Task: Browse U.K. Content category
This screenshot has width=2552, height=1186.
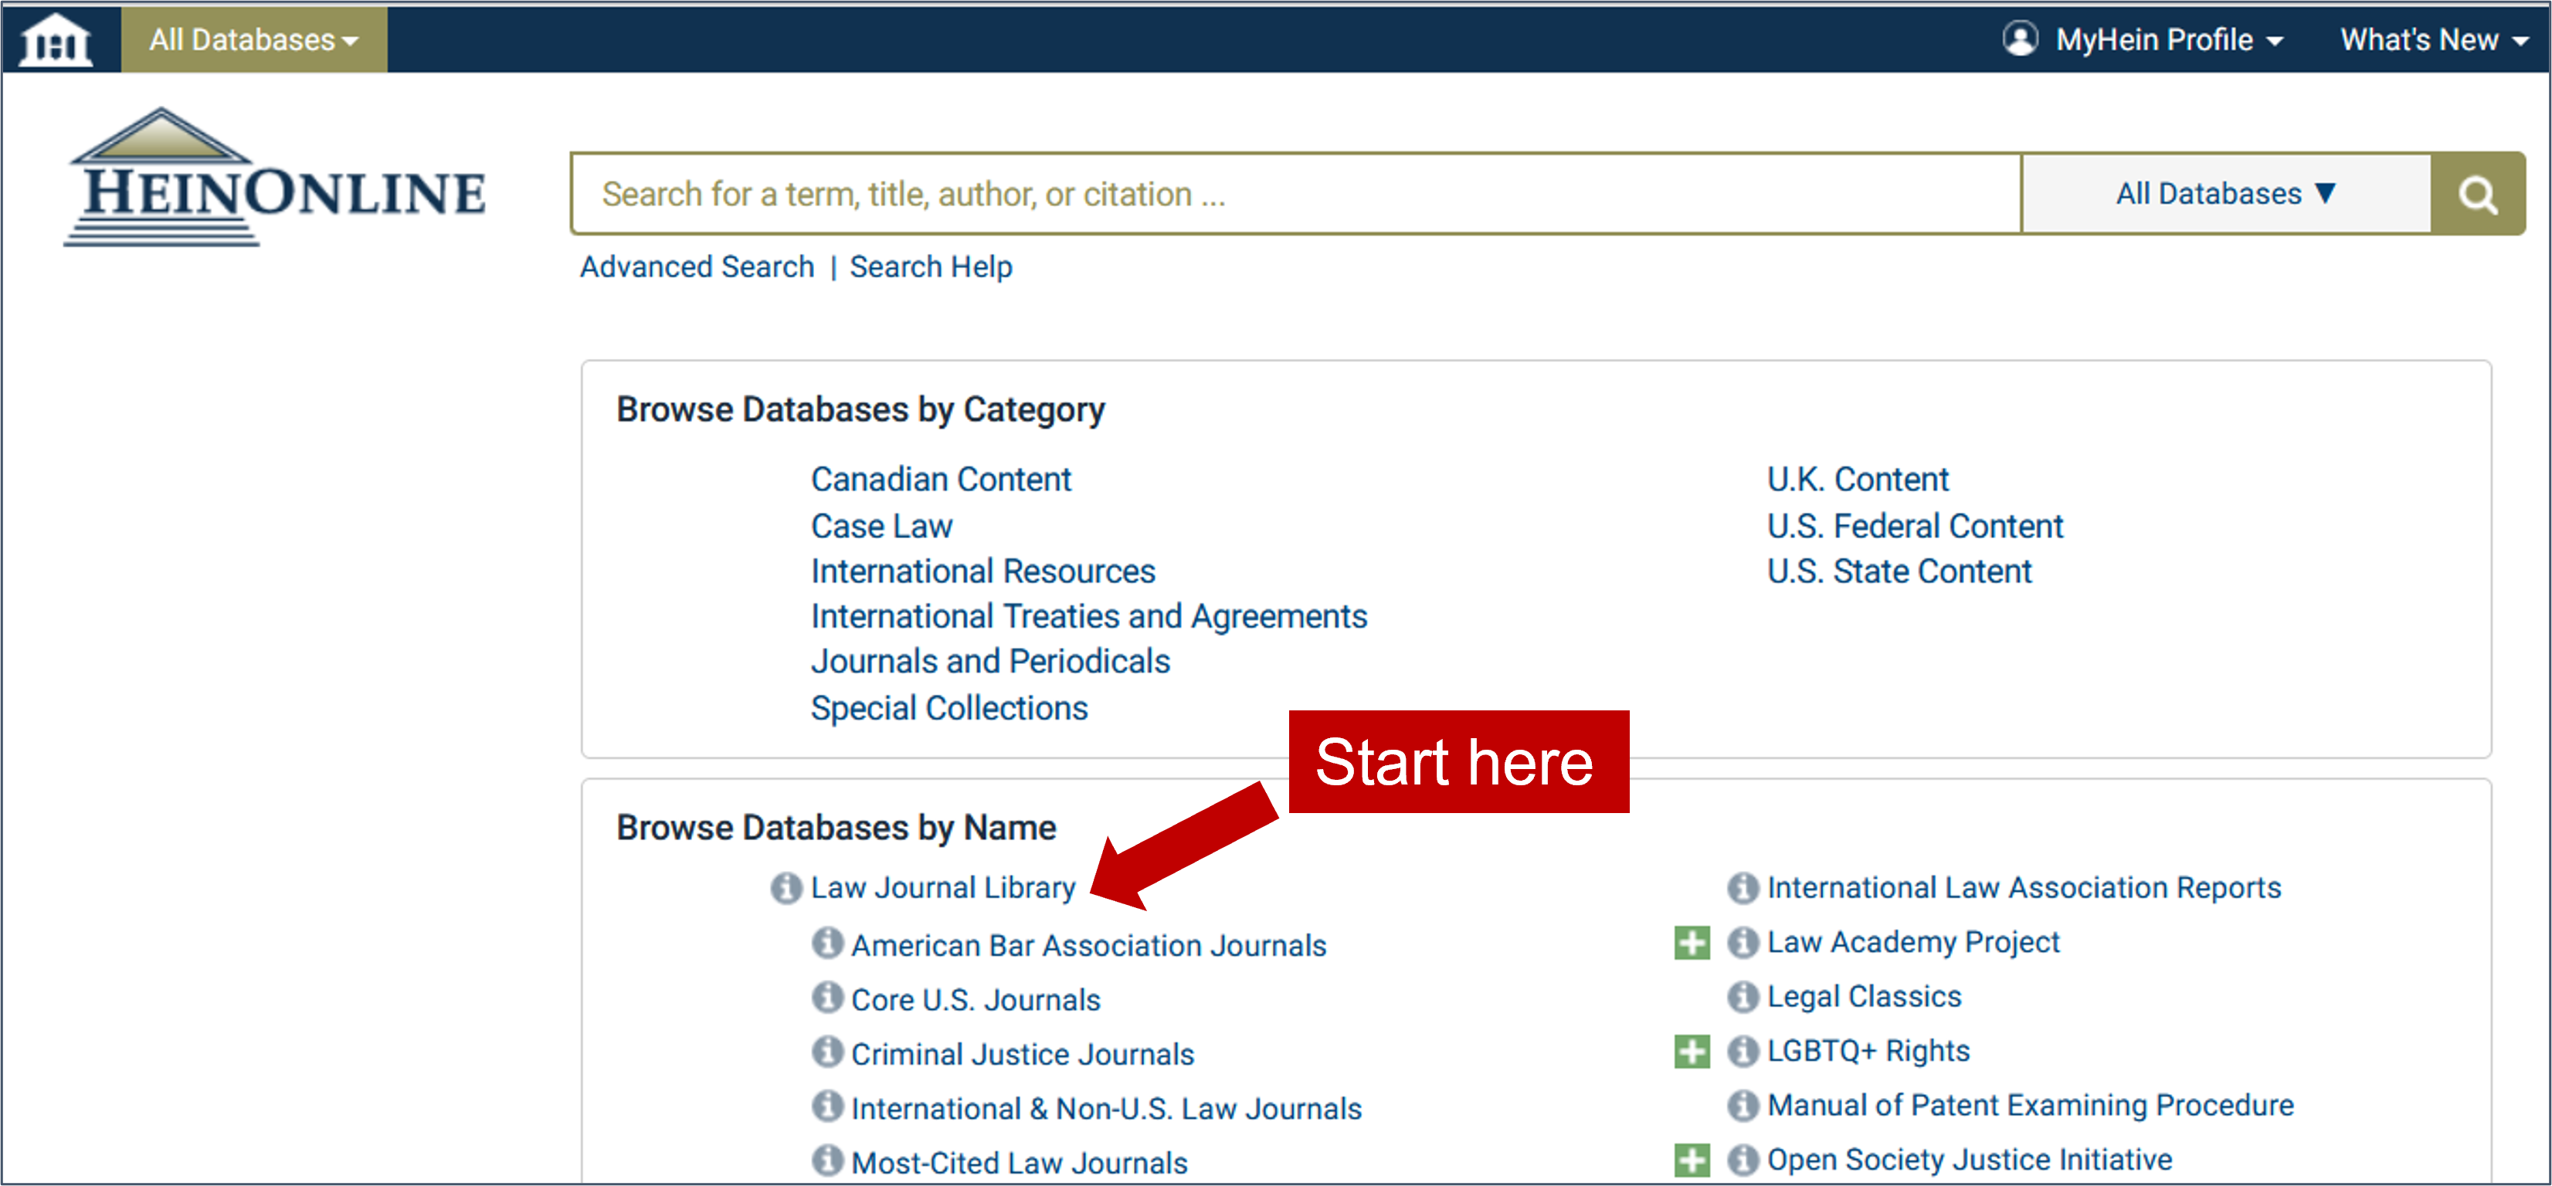Action: [1858, 480]
